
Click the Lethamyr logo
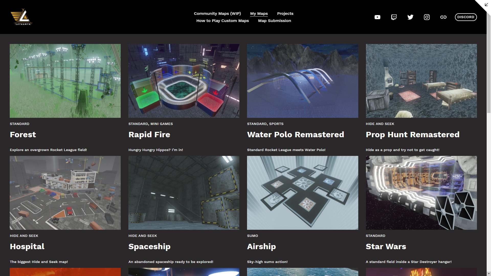pos(21,17)
